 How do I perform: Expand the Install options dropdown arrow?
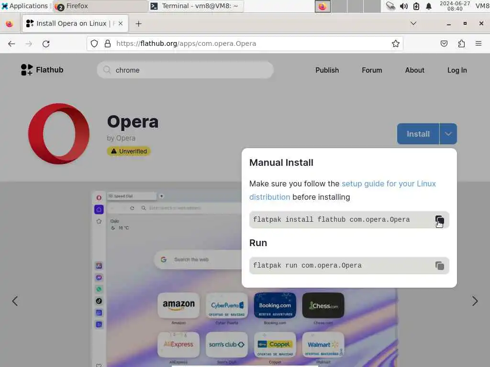448,134
